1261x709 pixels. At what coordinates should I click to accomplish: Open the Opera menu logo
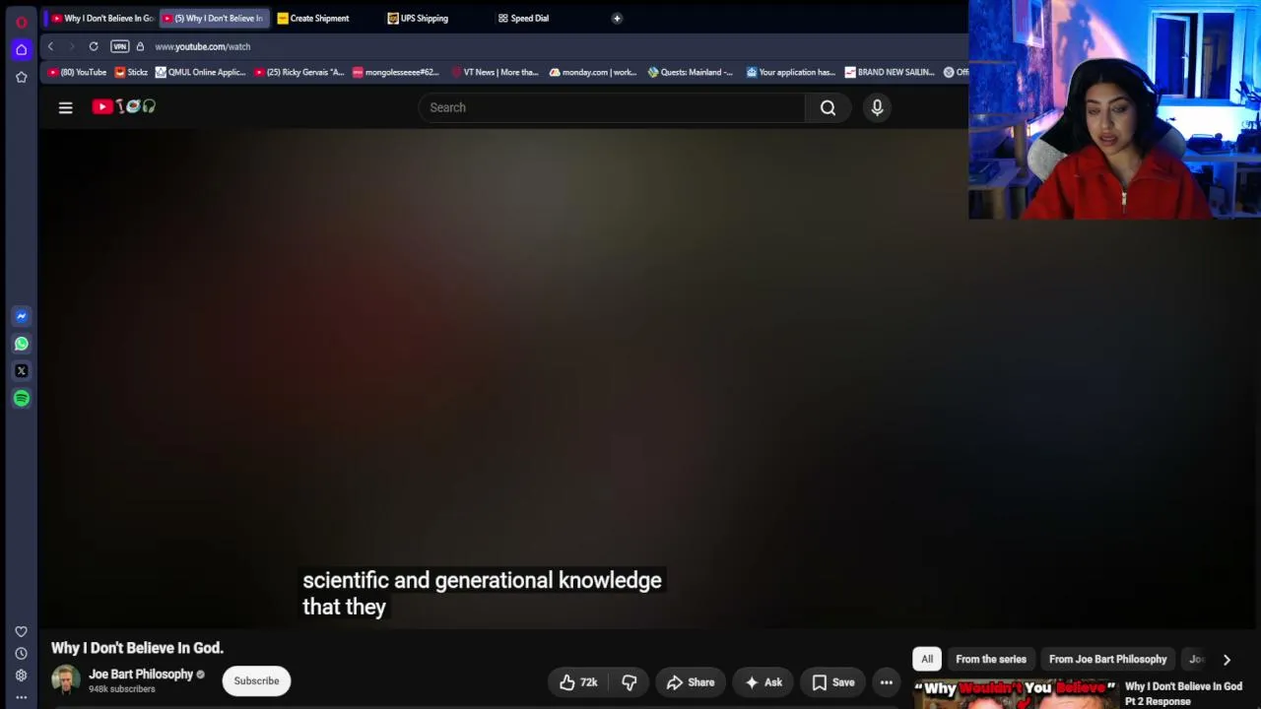[x=21, y=22]
